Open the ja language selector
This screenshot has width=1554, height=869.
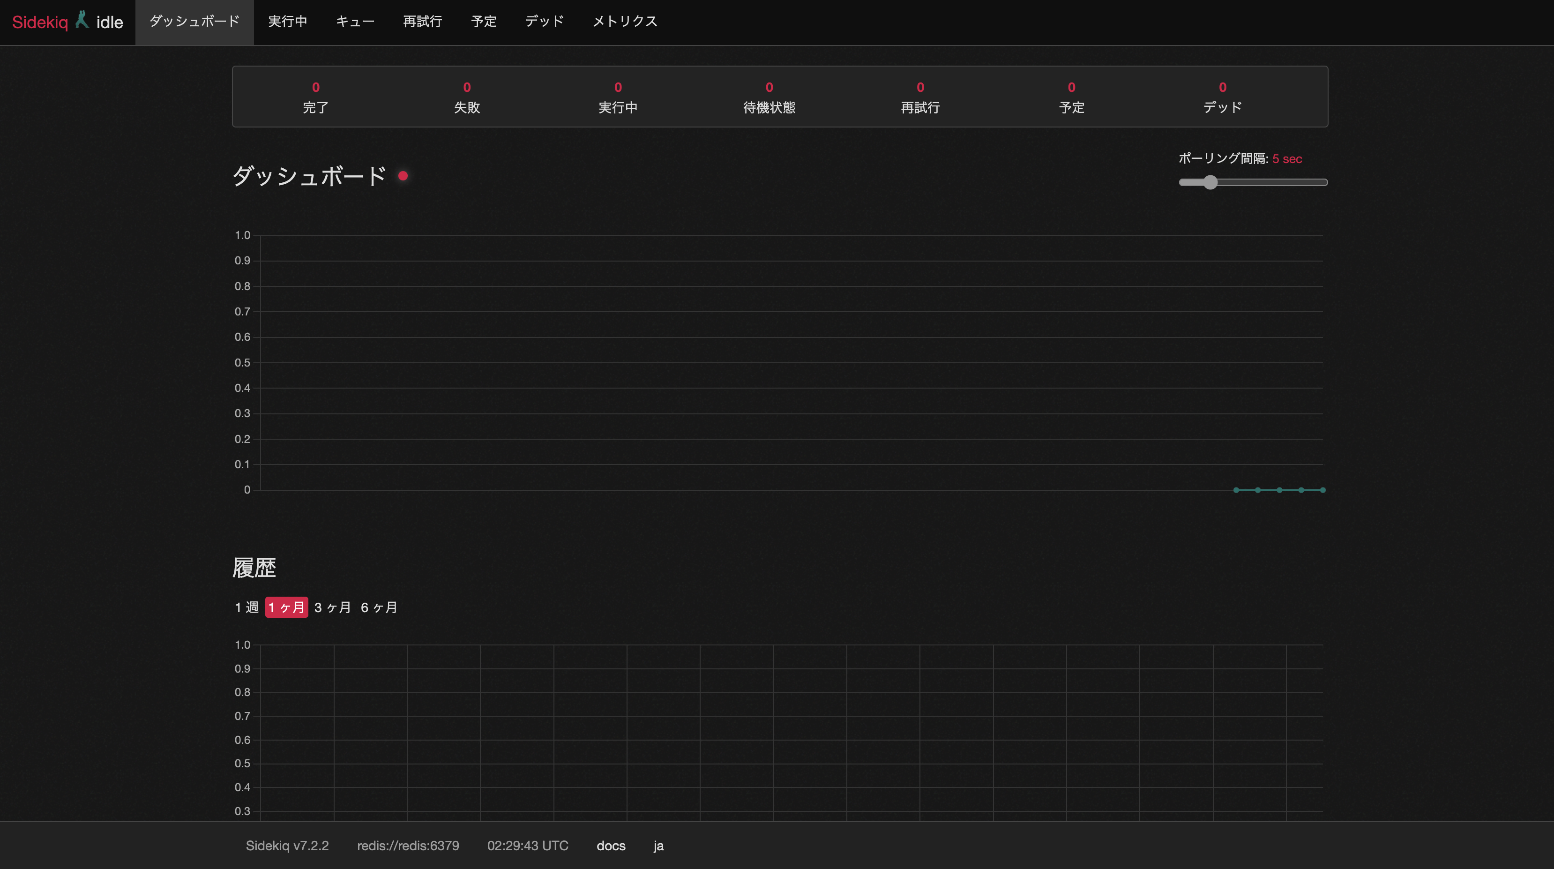click(x=658, y=846)
